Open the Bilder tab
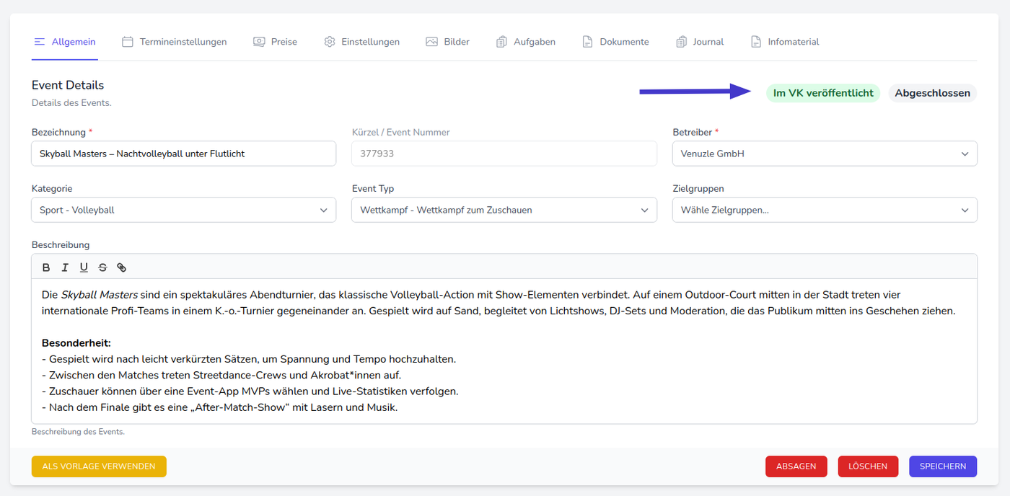1010x496 pixels. pyautogui.click(x=447, y=42)
